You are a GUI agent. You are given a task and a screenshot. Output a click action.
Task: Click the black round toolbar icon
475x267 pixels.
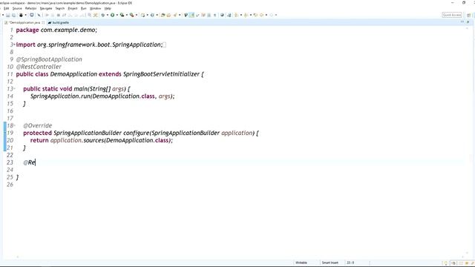pos(21,15)
